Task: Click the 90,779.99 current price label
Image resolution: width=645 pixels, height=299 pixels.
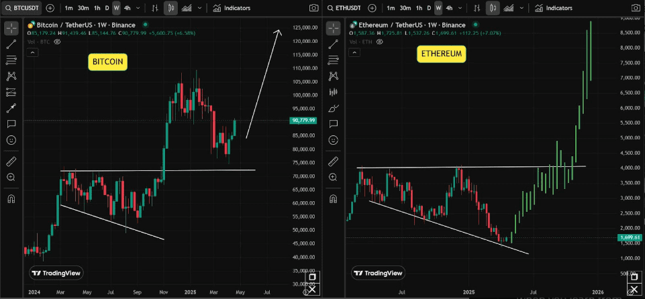Action: point(304,121)
